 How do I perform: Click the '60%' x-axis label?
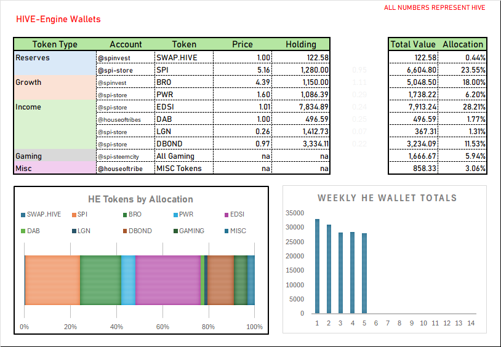point(162,327)
